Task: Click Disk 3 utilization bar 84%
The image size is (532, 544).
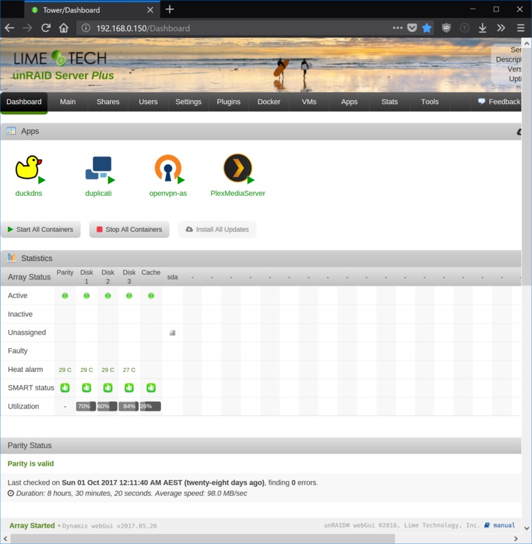Action: [x=128, y=406]
